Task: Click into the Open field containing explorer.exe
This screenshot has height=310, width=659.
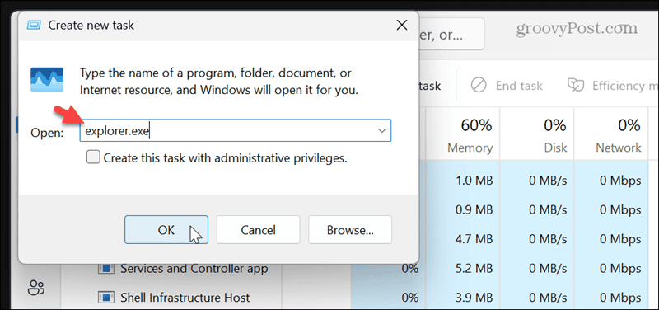Action: click(x=236, y=131)
